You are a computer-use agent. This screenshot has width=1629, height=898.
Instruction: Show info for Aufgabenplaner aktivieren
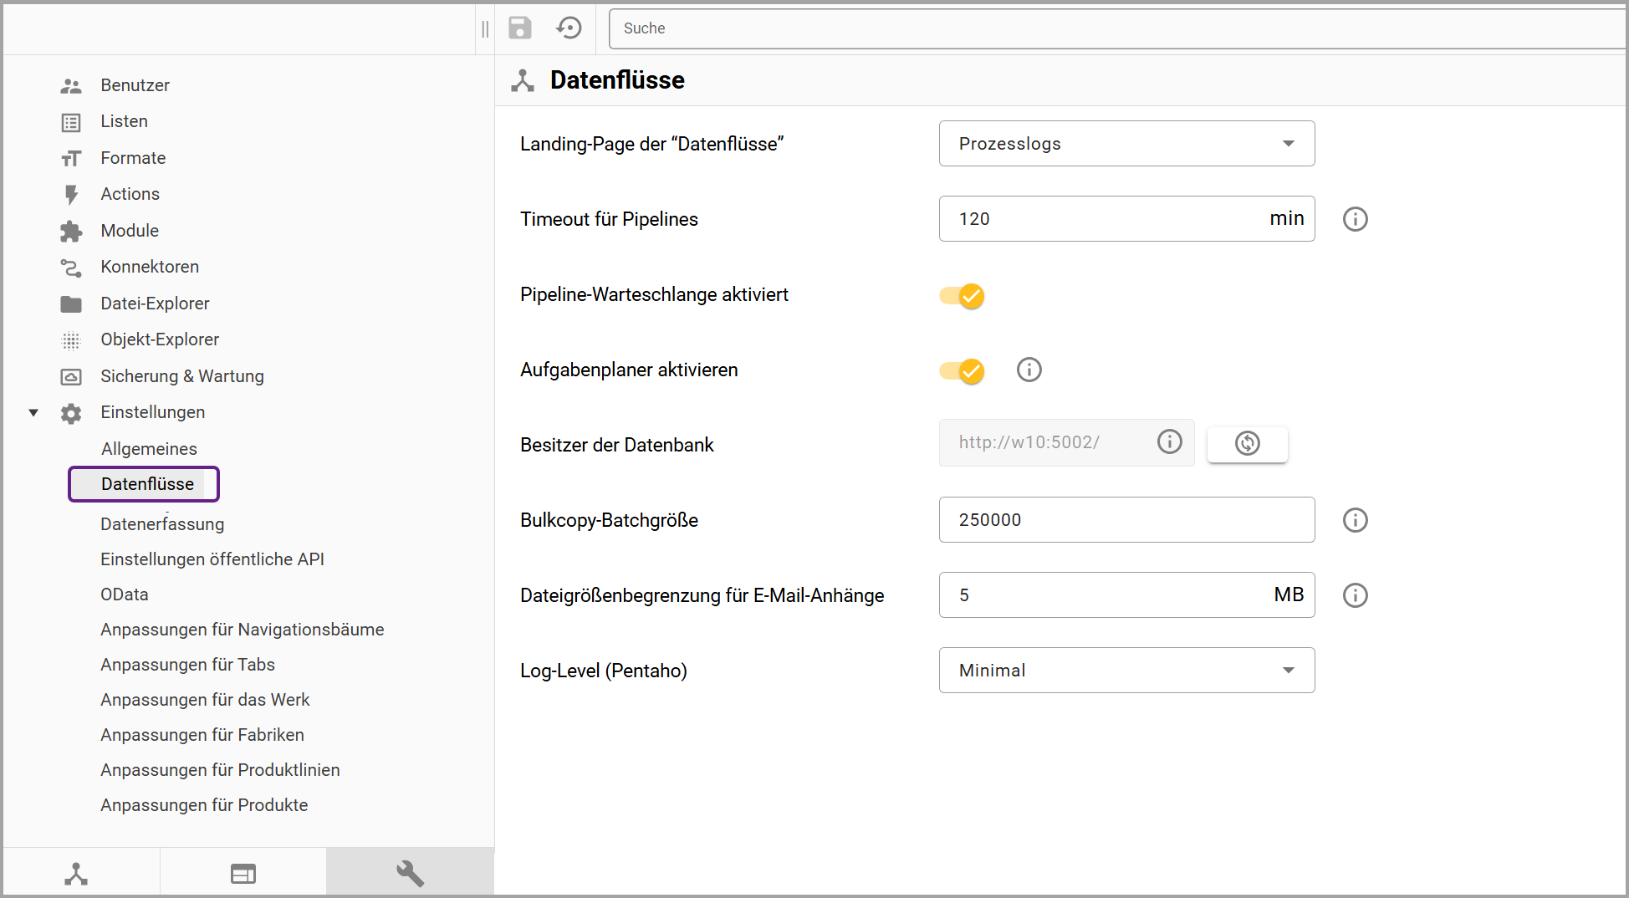[x=1029, y=370]
